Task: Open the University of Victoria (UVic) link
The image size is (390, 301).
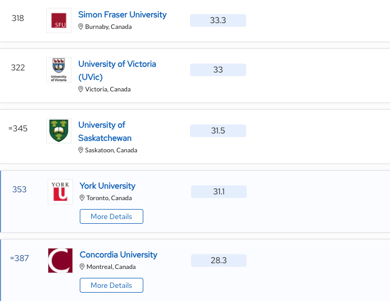Action: [117, 64]
